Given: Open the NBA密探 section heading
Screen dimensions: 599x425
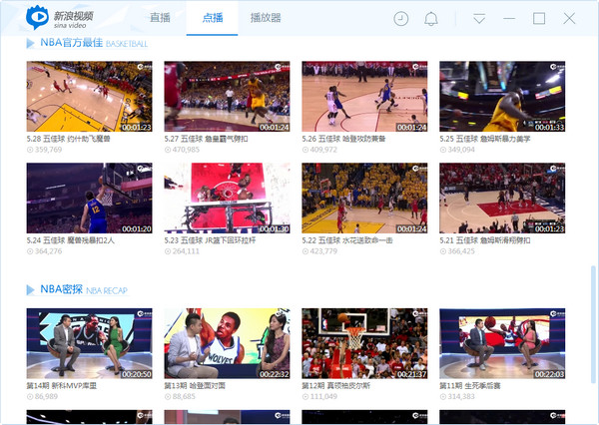Looking at the screenshot, I should (61, 290).
